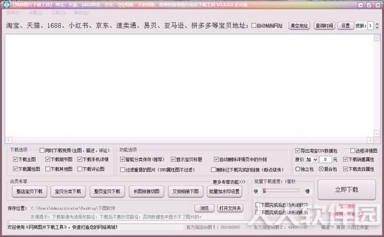Click the URL area scroll-up arrow
This screenshot has width=384, height=237.
coord(377,38)
